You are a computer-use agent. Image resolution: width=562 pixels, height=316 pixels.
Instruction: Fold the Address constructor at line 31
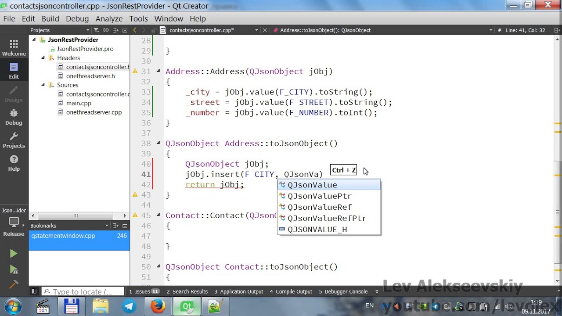pos(158,71)
